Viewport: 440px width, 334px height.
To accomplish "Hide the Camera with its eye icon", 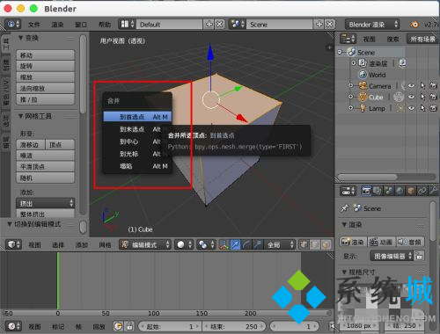I will (412, 85).
